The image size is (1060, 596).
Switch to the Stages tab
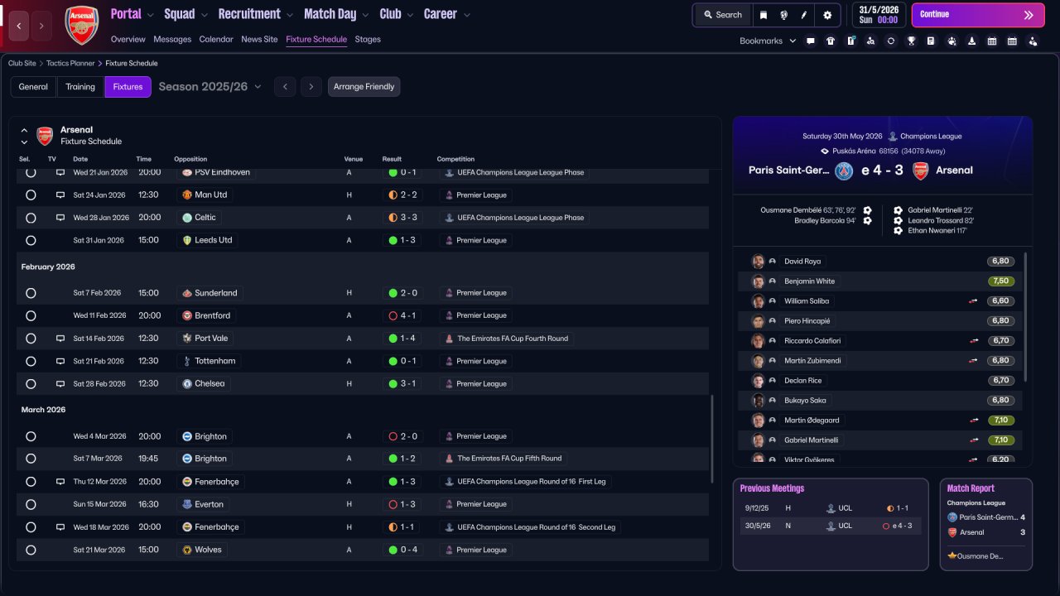click(368, 39)
